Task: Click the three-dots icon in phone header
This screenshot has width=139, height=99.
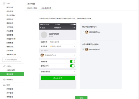Action: (74, 28)
